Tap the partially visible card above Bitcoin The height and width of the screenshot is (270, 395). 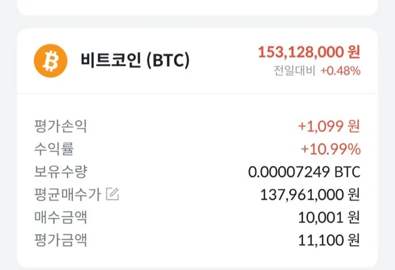pyautogui.click(x=197, y=7)
